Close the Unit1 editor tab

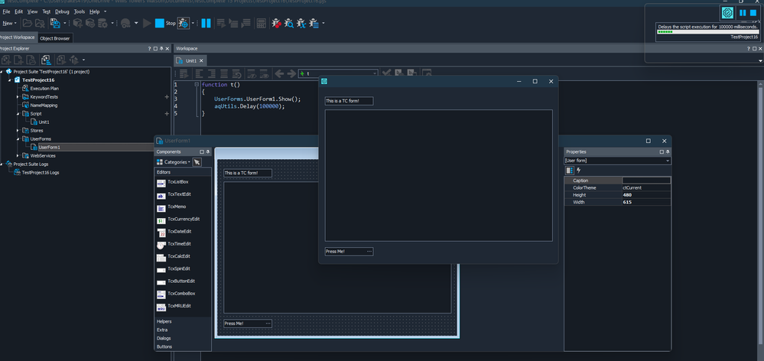point(201,60)
